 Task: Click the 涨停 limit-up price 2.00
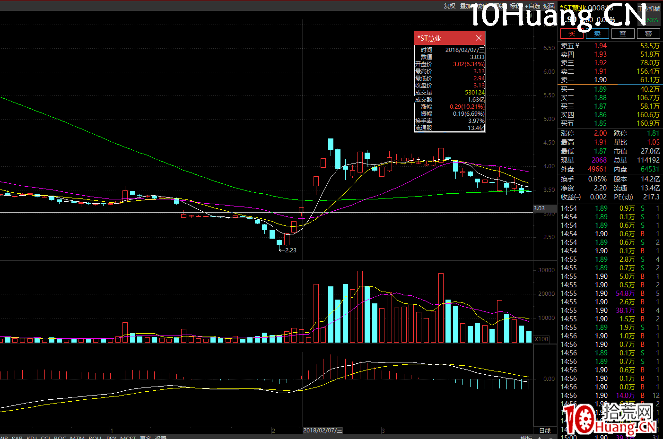[601, 133]
